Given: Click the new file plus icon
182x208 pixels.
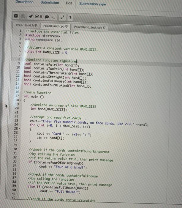Looking at the screenshot, I should (x=16, y=16).
